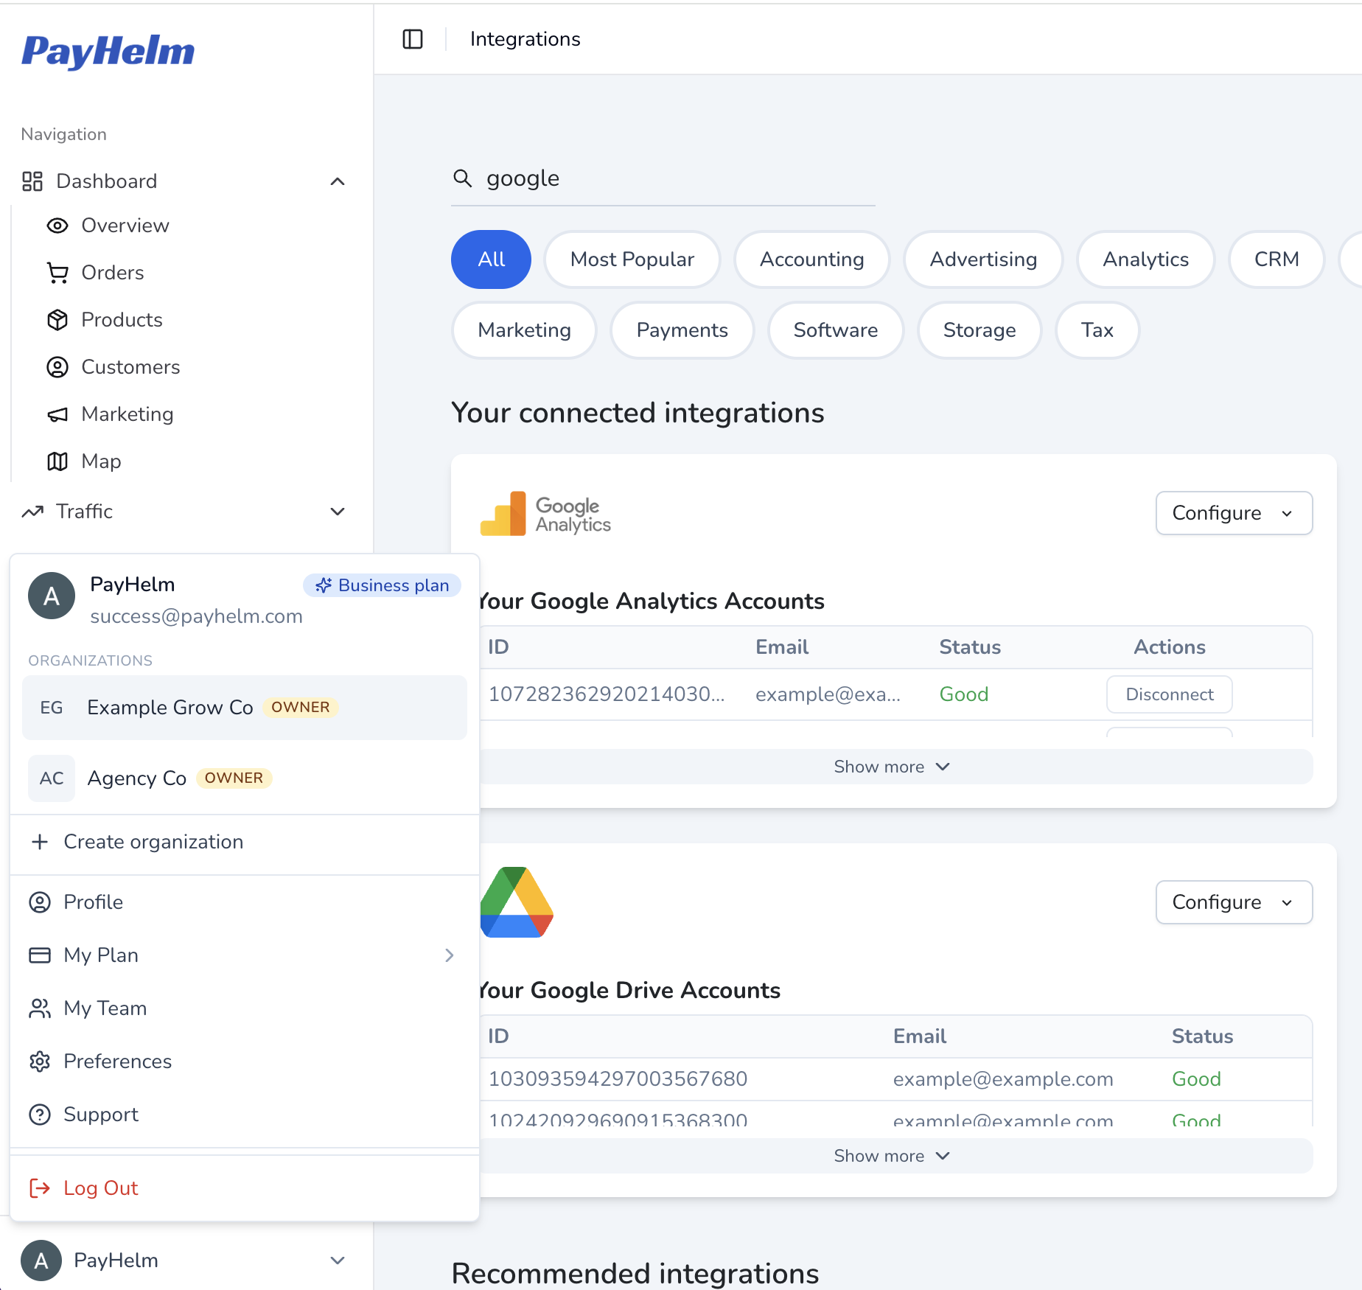The height and width of the screenshot is (1290, 1362).
Task: Open My Plan submenu arrow
Action: pyautogui.click(x=450, y=955)
